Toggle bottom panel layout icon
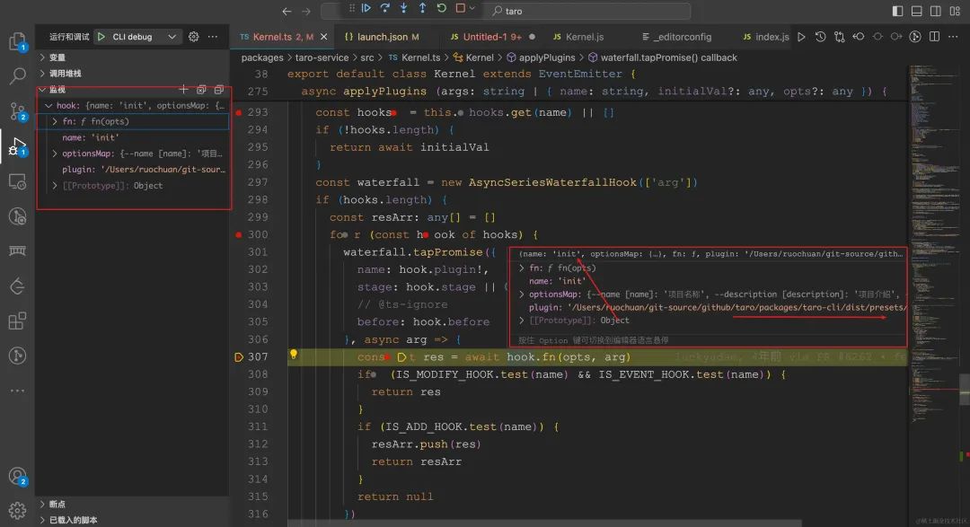Image resolution: width=970 pixels, height=527 pixels. point(917,11)
